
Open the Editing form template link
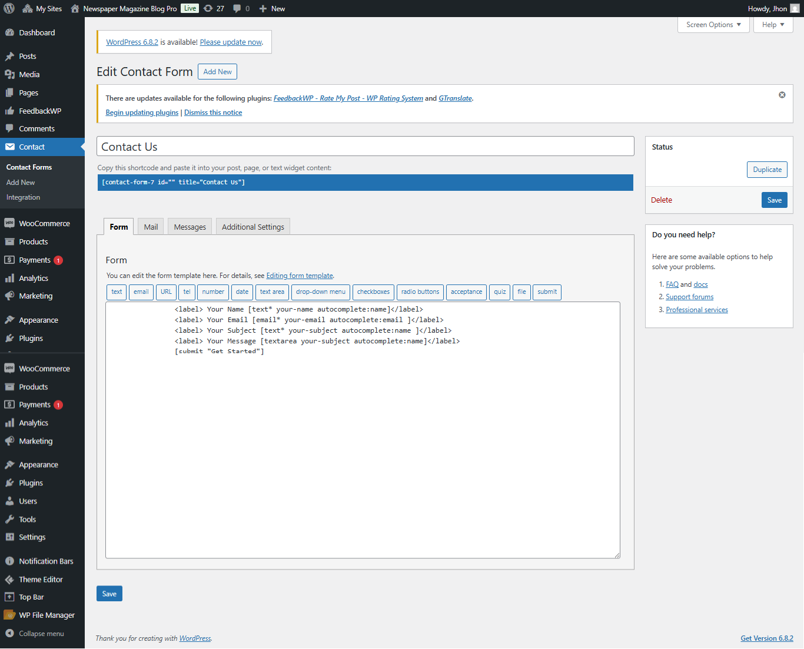(x=300, y=276)
